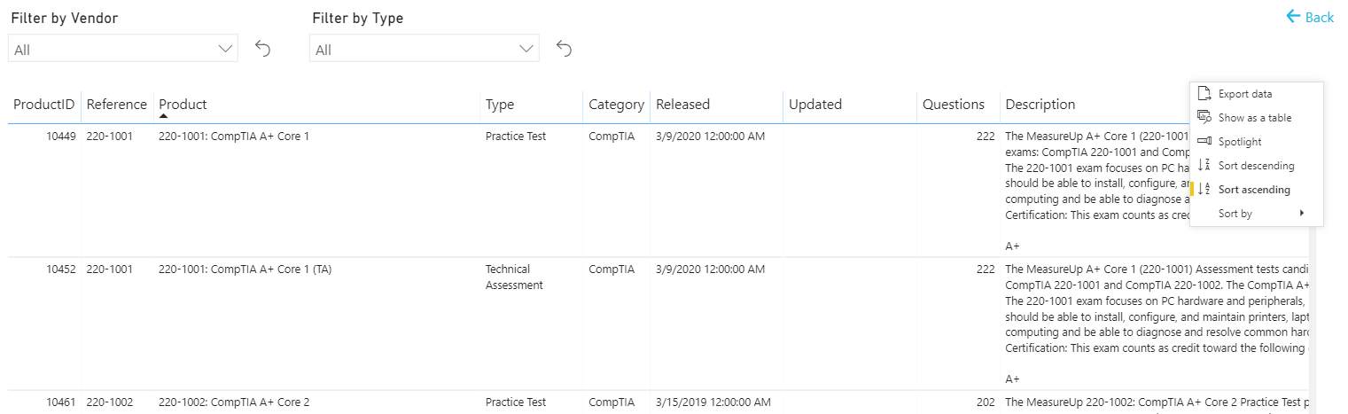Open the Filter by Vendor dropdown
This screenshot has height=414, width=1348.
pyautogui.click(x=123, y=49)
